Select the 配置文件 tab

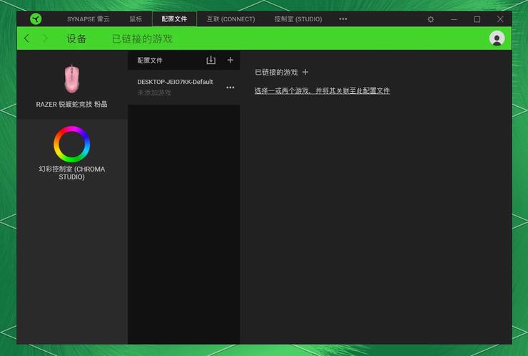click(x=174, y=19)
